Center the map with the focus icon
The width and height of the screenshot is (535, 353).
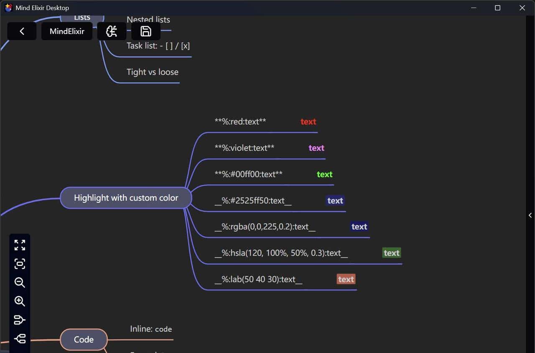[x=20, y=264]
